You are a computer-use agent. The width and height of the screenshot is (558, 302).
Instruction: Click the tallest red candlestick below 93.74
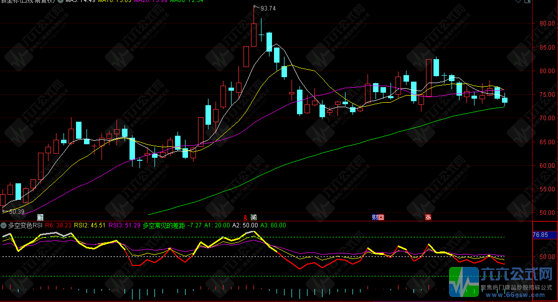[253, 35]
